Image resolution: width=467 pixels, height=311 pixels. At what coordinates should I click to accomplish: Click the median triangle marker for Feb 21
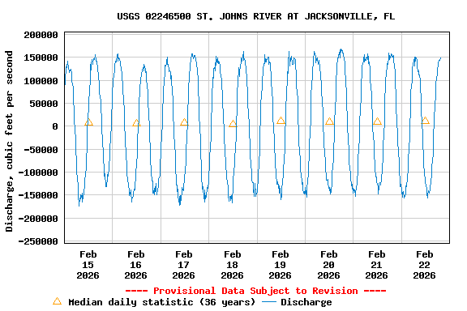(377, 121)
